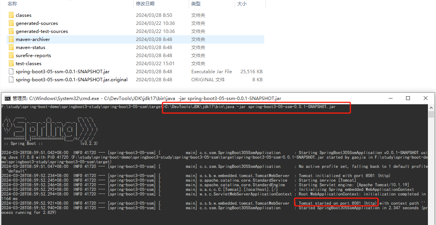Screen dimensions: 436x225
Task: Click the 2024/03/22 15:01 date of test-classes
Action: point(155,64)
